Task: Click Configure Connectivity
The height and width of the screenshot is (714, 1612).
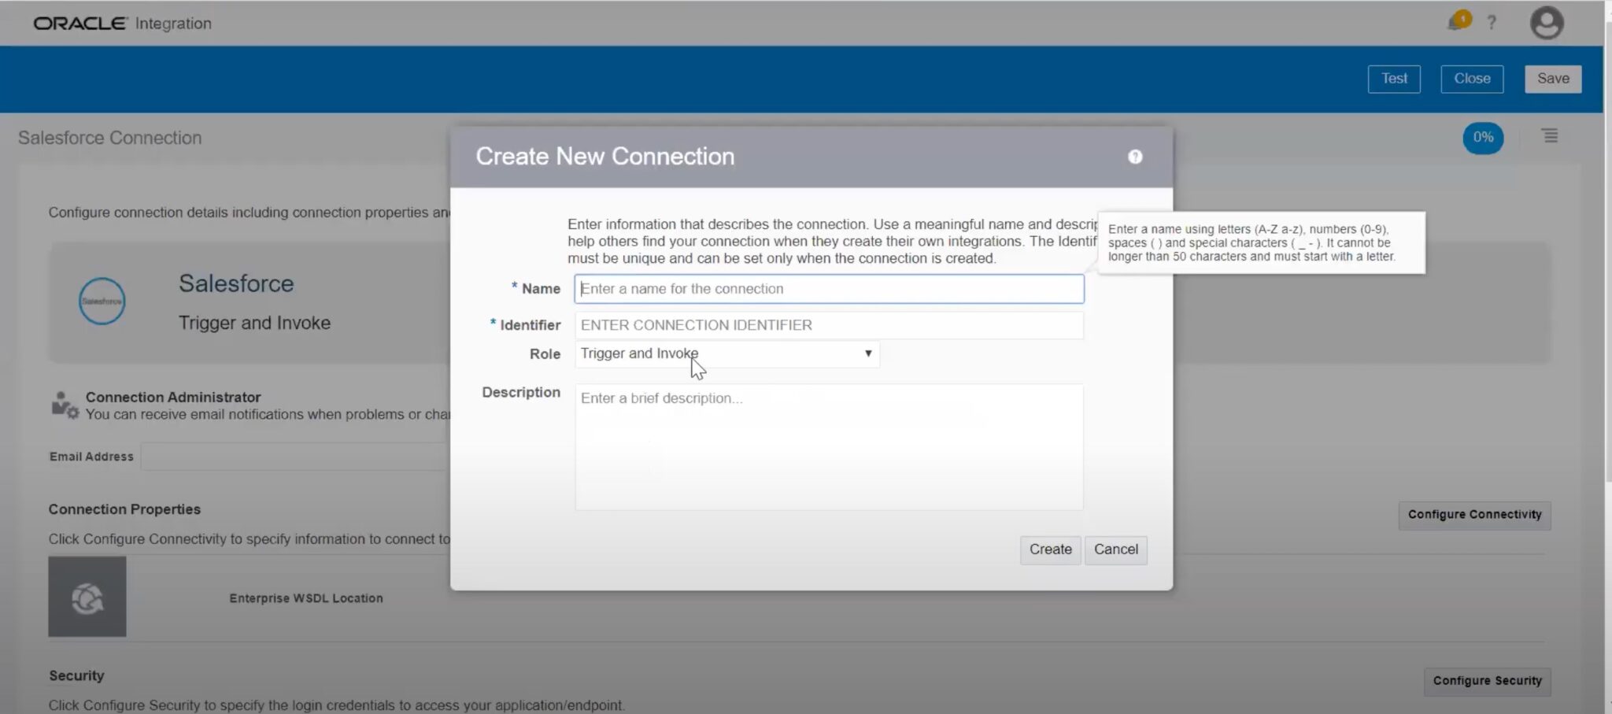Action: point(1473,514)
